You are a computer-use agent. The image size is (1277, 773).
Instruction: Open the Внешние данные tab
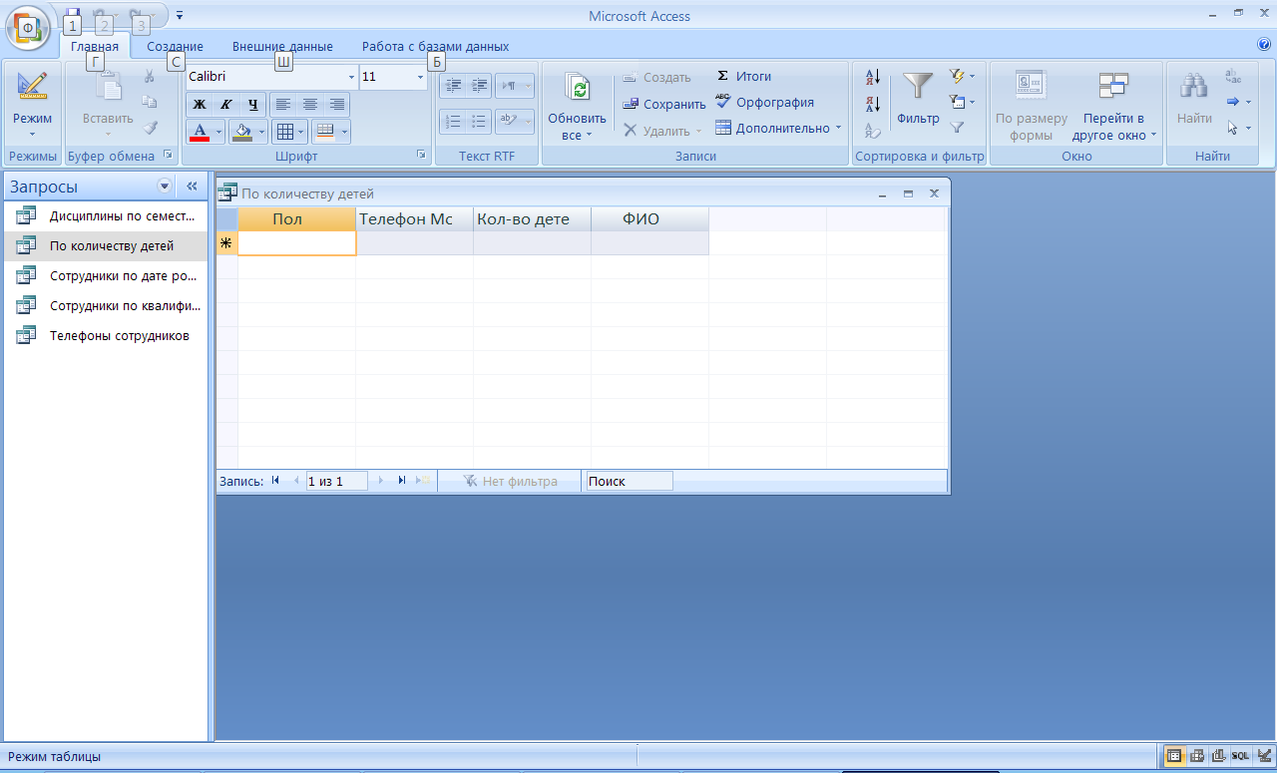point(282,46)
